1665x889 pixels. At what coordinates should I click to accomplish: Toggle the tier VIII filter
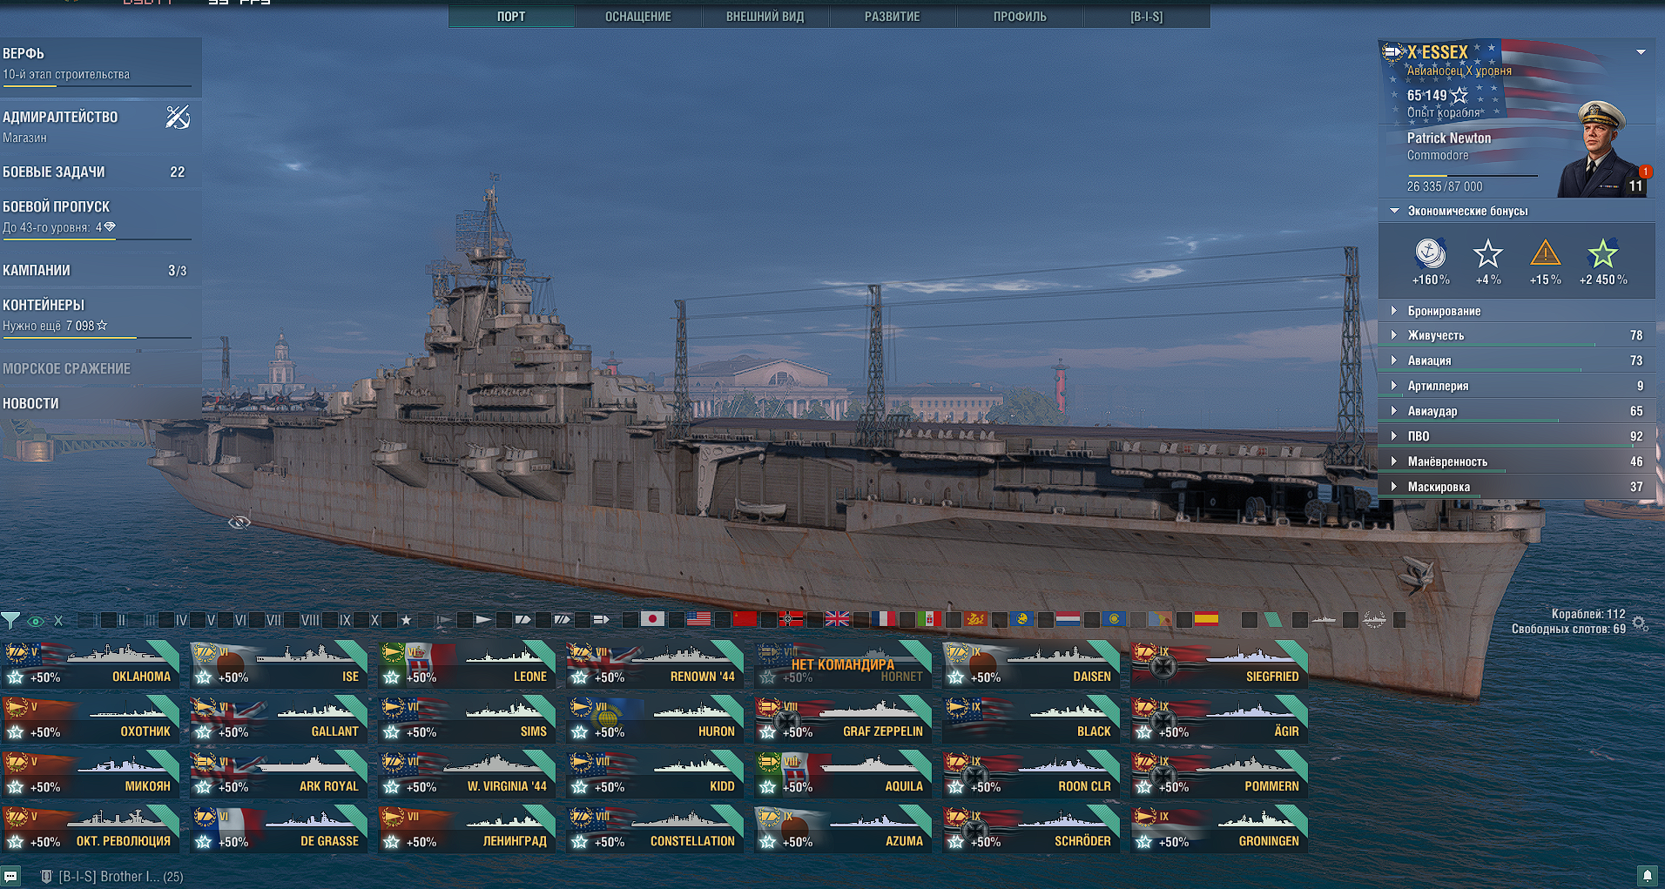click(309, 620)
